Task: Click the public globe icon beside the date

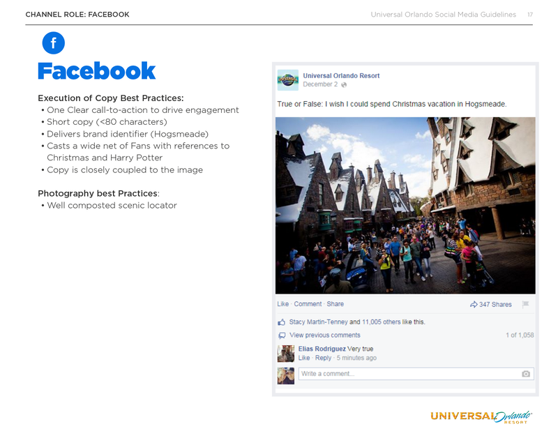Action: click(x=344, y=84)
